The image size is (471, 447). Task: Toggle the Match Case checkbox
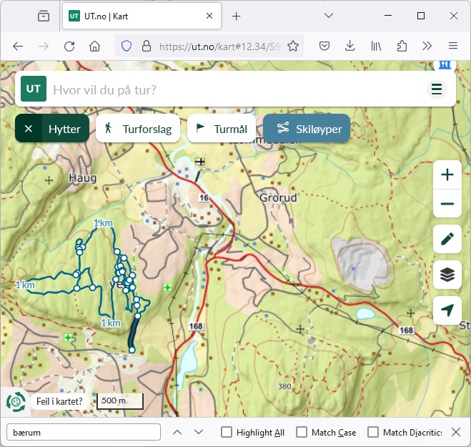[x=302, y=432]
